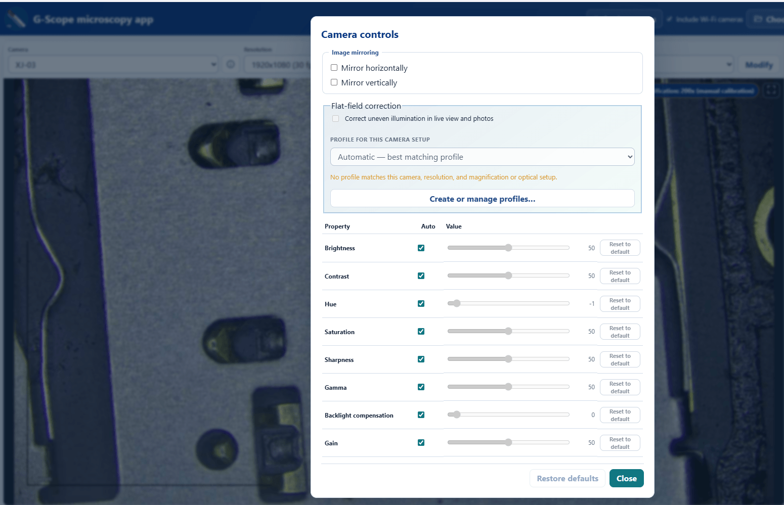This screenshot has height=505, width=784.
Task: Click Create or manage profiles button
Action: (x=482, y=199)
